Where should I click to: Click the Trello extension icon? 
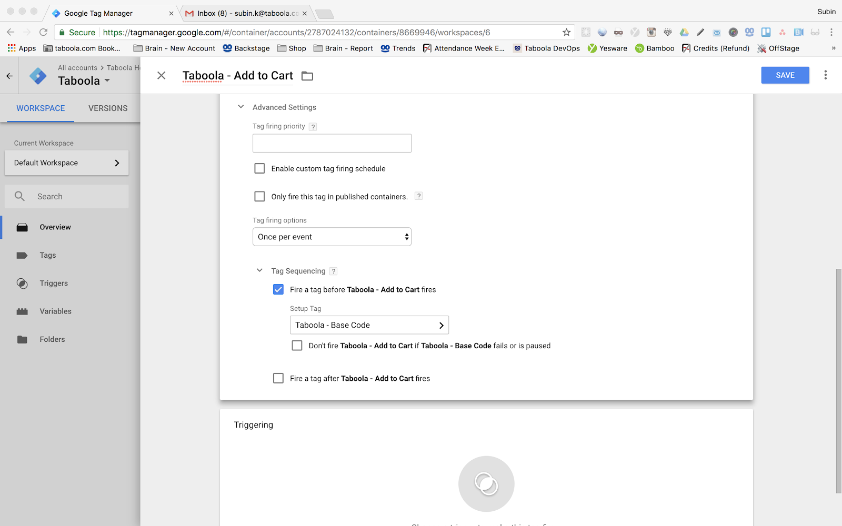766,32
